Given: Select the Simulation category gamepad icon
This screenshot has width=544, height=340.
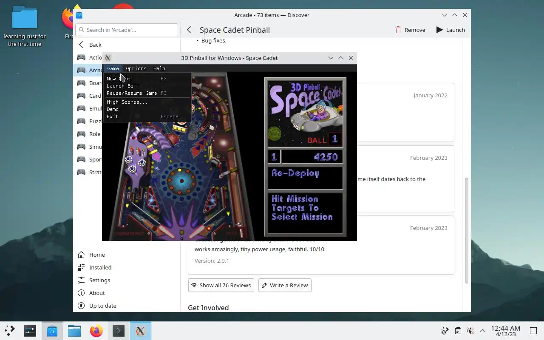Looking at the screenshot, I should 81,147.
